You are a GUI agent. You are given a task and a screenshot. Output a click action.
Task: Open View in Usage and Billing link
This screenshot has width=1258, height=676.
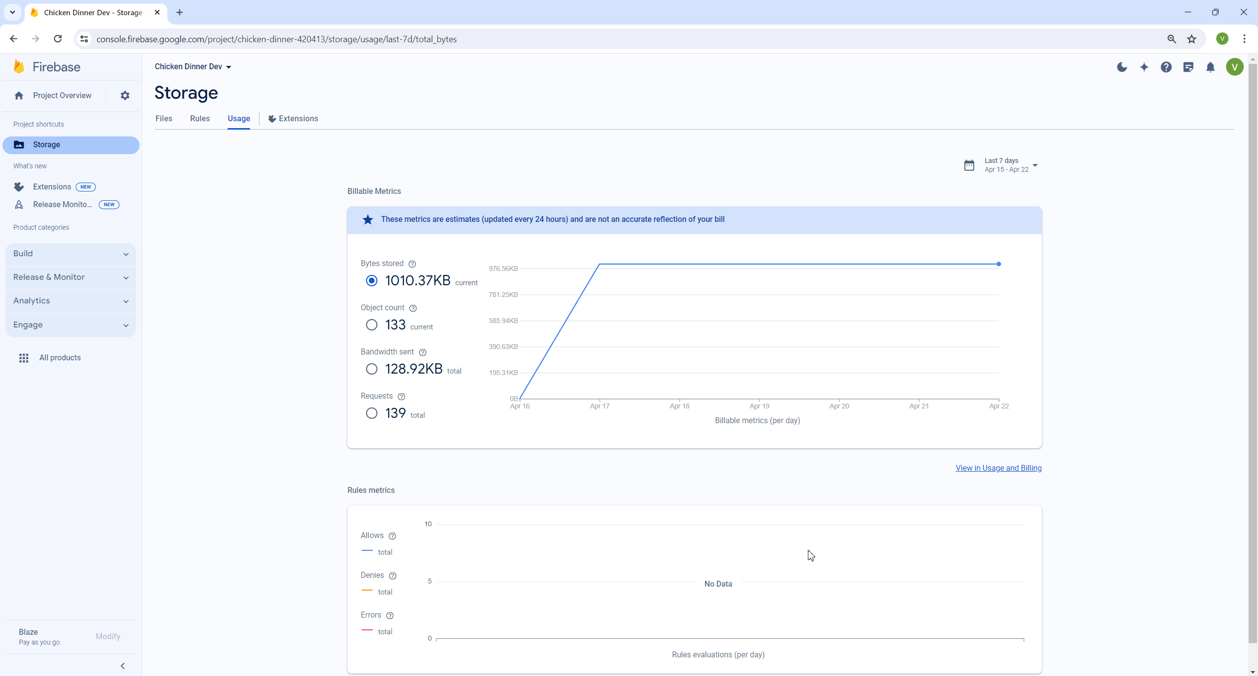click(x=999, y=468)
